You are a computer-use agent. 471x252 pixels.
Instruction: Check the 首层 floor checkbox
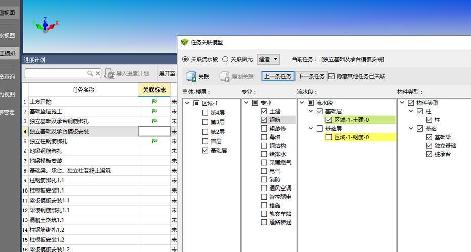(205, 141)
